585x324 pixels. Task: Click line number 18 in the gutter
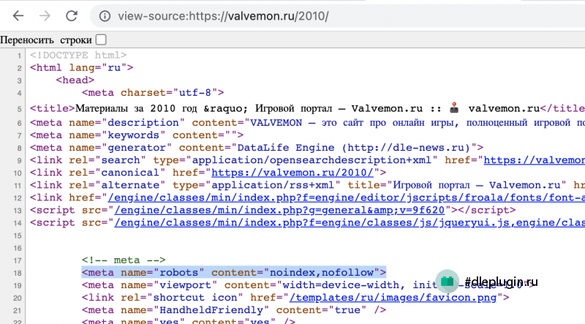[x=18, y=273]
